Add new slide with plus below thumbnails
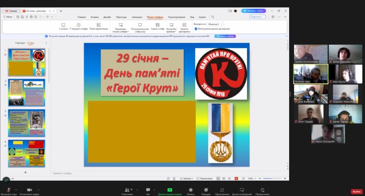This screenshot has width=365, height=196. click(26, 173)
